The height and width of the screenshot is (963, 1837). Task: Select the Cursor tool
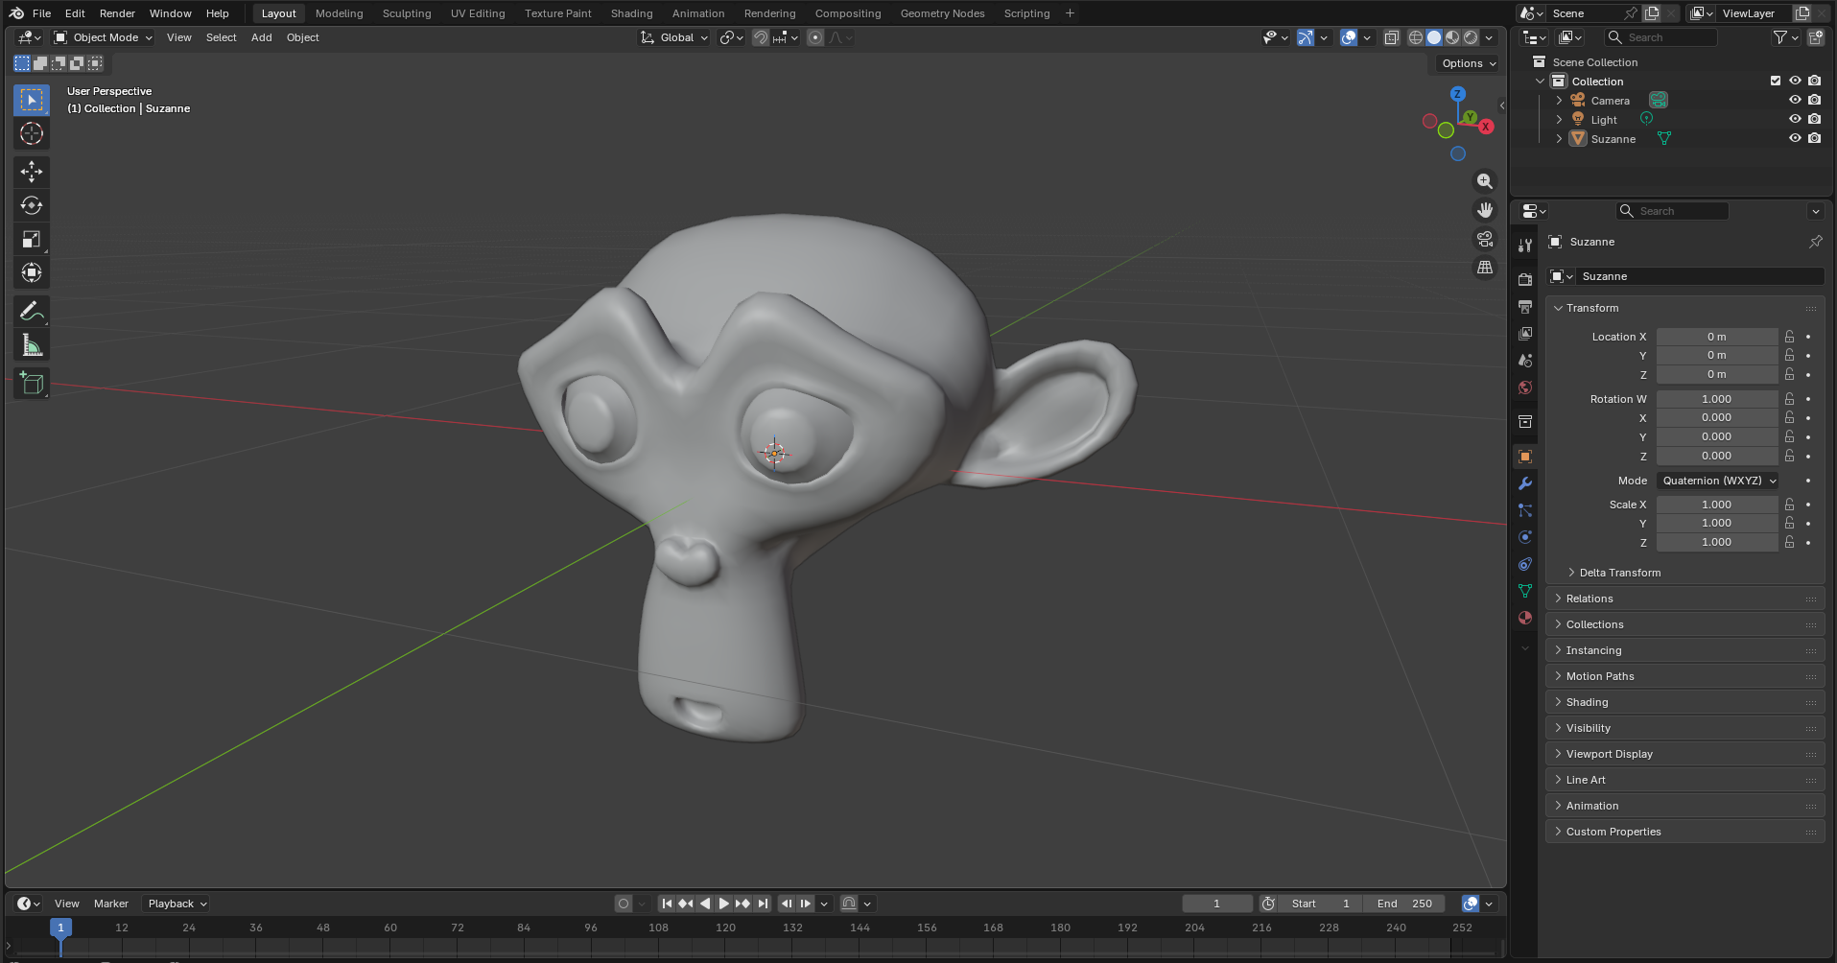pos(32,133)
